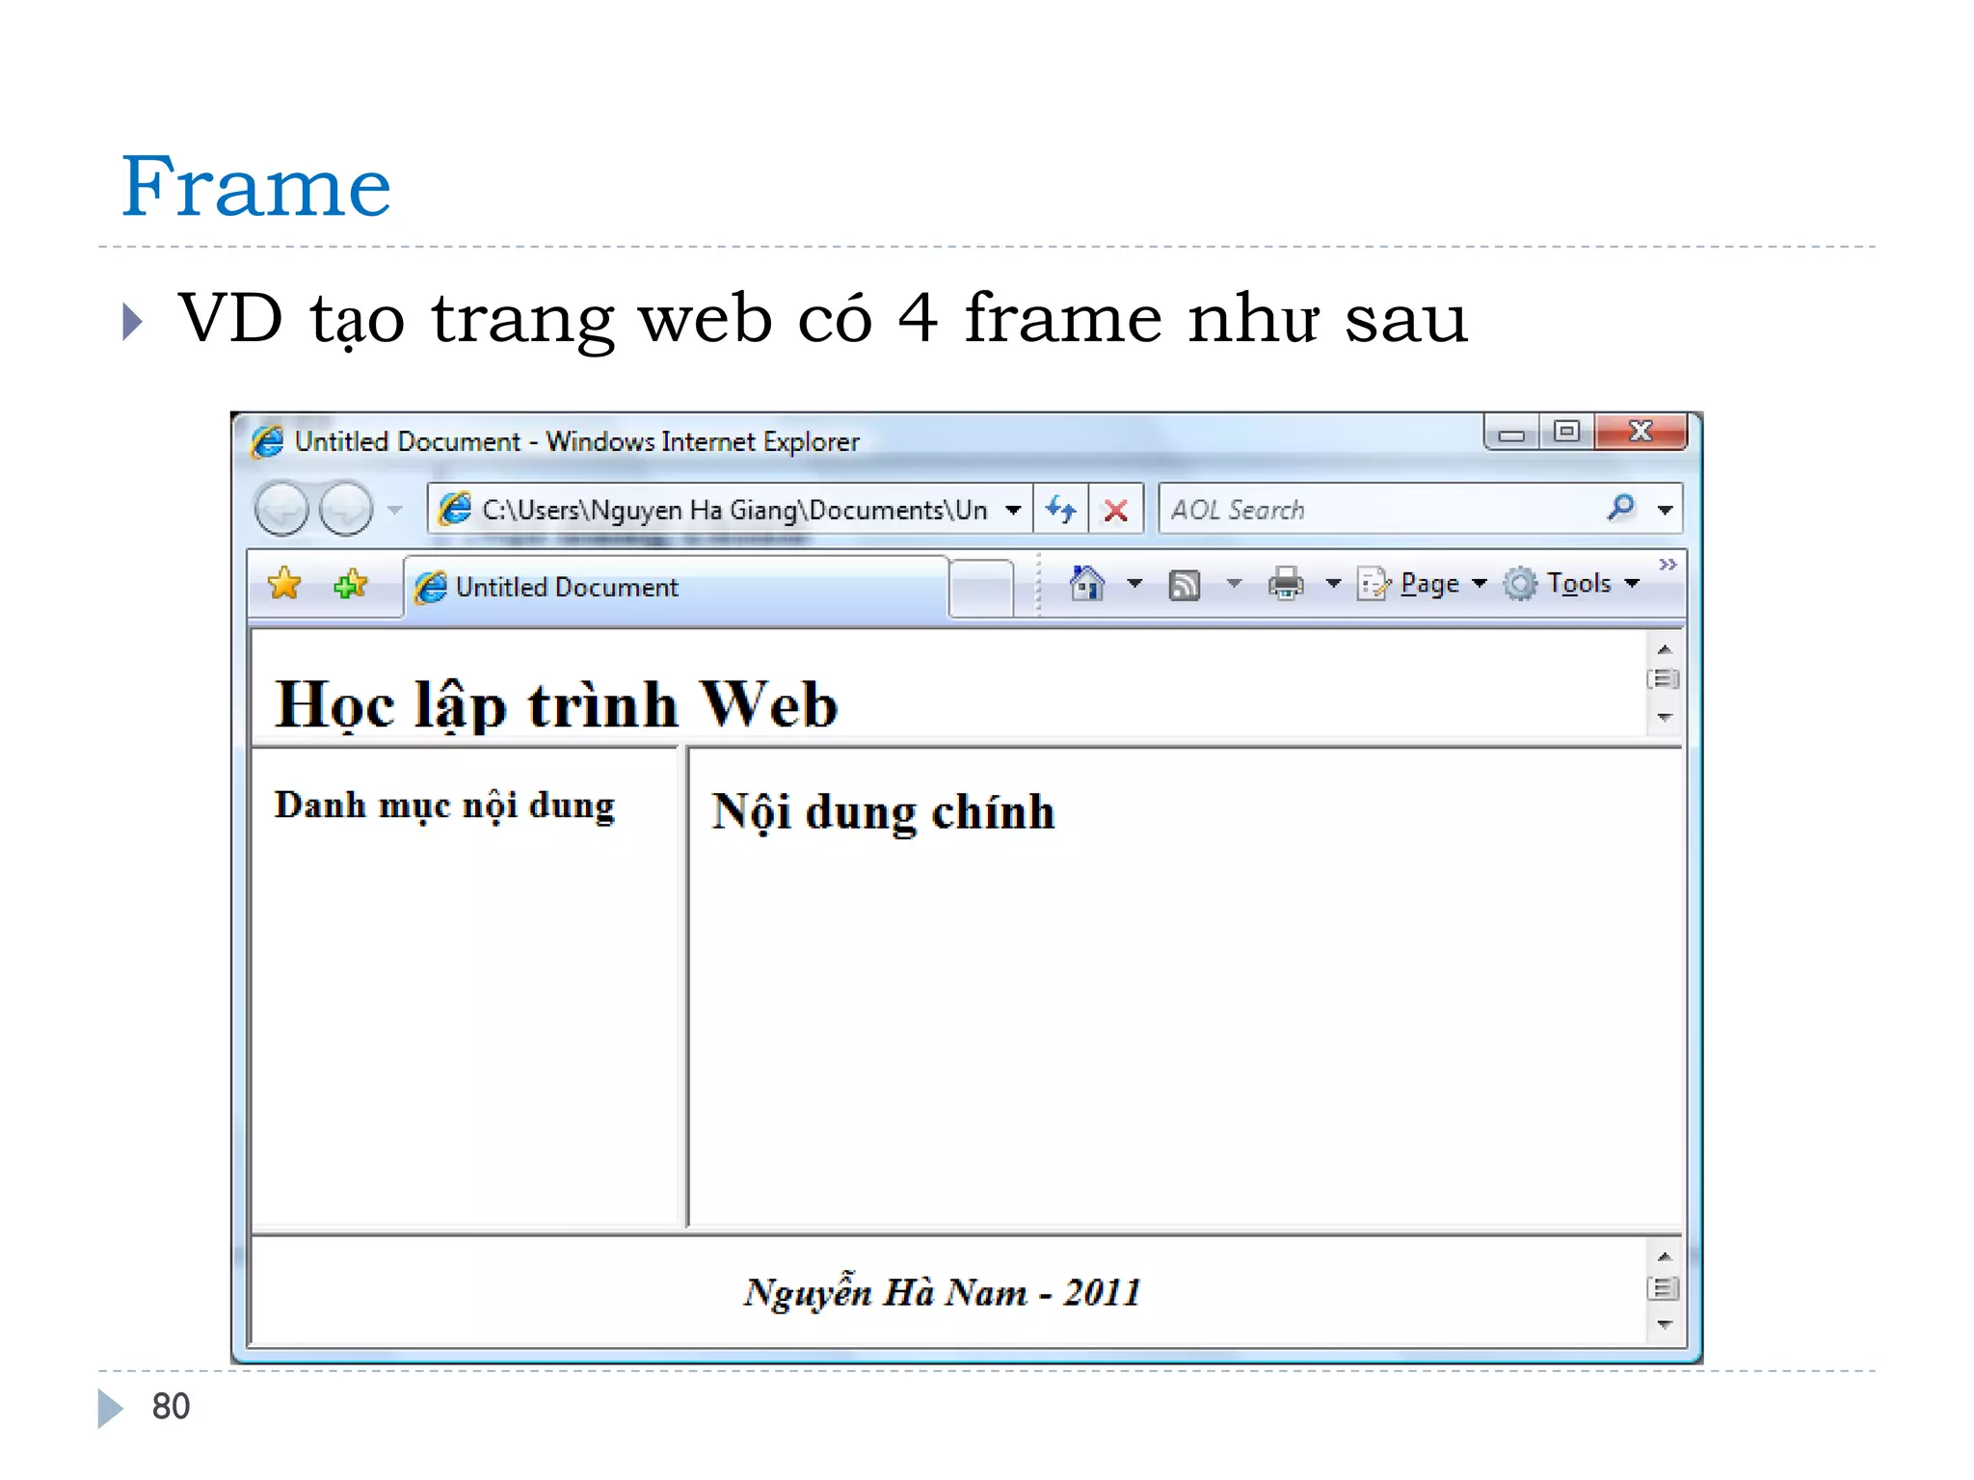Open a blank new tab
This screenshot has height=1480, width=1974.
980,588
